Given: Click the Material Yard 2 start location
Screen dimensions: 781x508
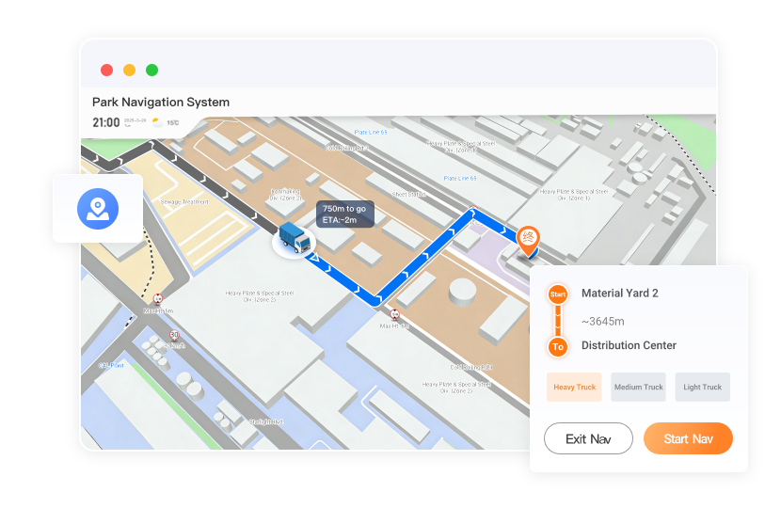Looking at the screenshot, I should (619, 294).
